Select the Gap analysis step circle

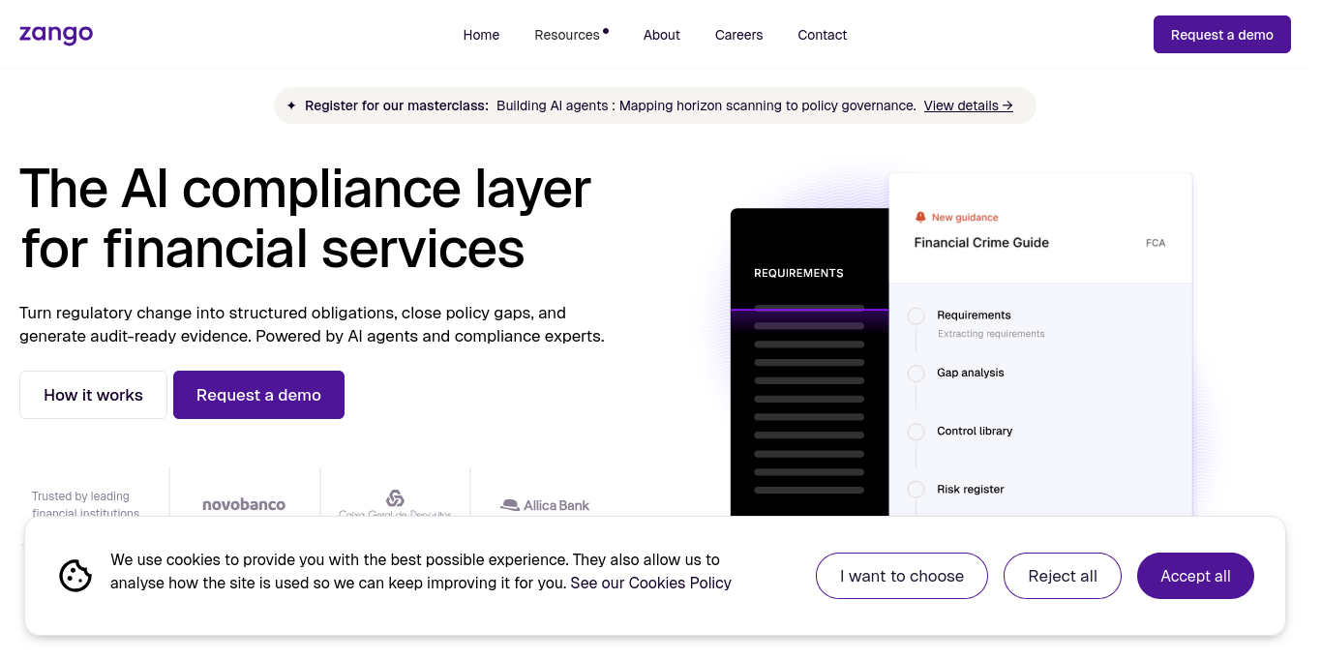916,374
